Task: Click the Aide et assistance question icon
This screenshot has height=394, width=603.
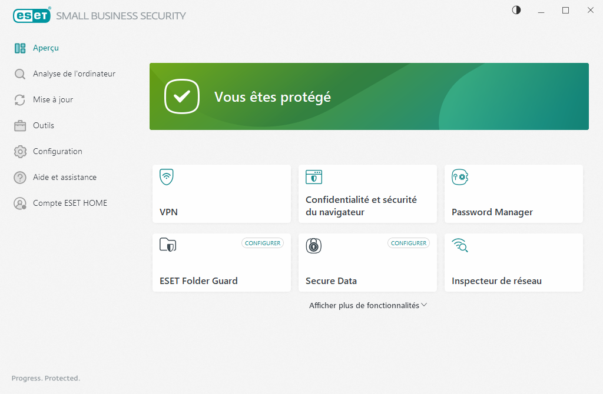Action: coord(19,177)
